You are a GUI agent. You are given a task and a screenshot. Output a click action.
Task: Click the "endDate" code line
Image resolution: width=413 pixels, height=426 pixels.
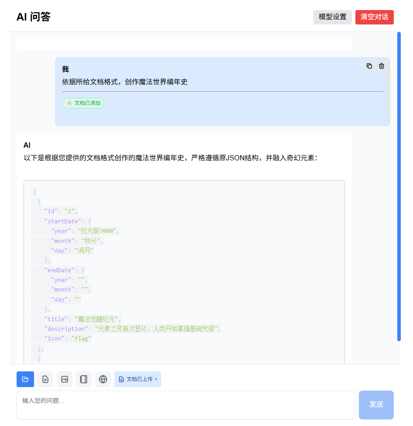64,270
